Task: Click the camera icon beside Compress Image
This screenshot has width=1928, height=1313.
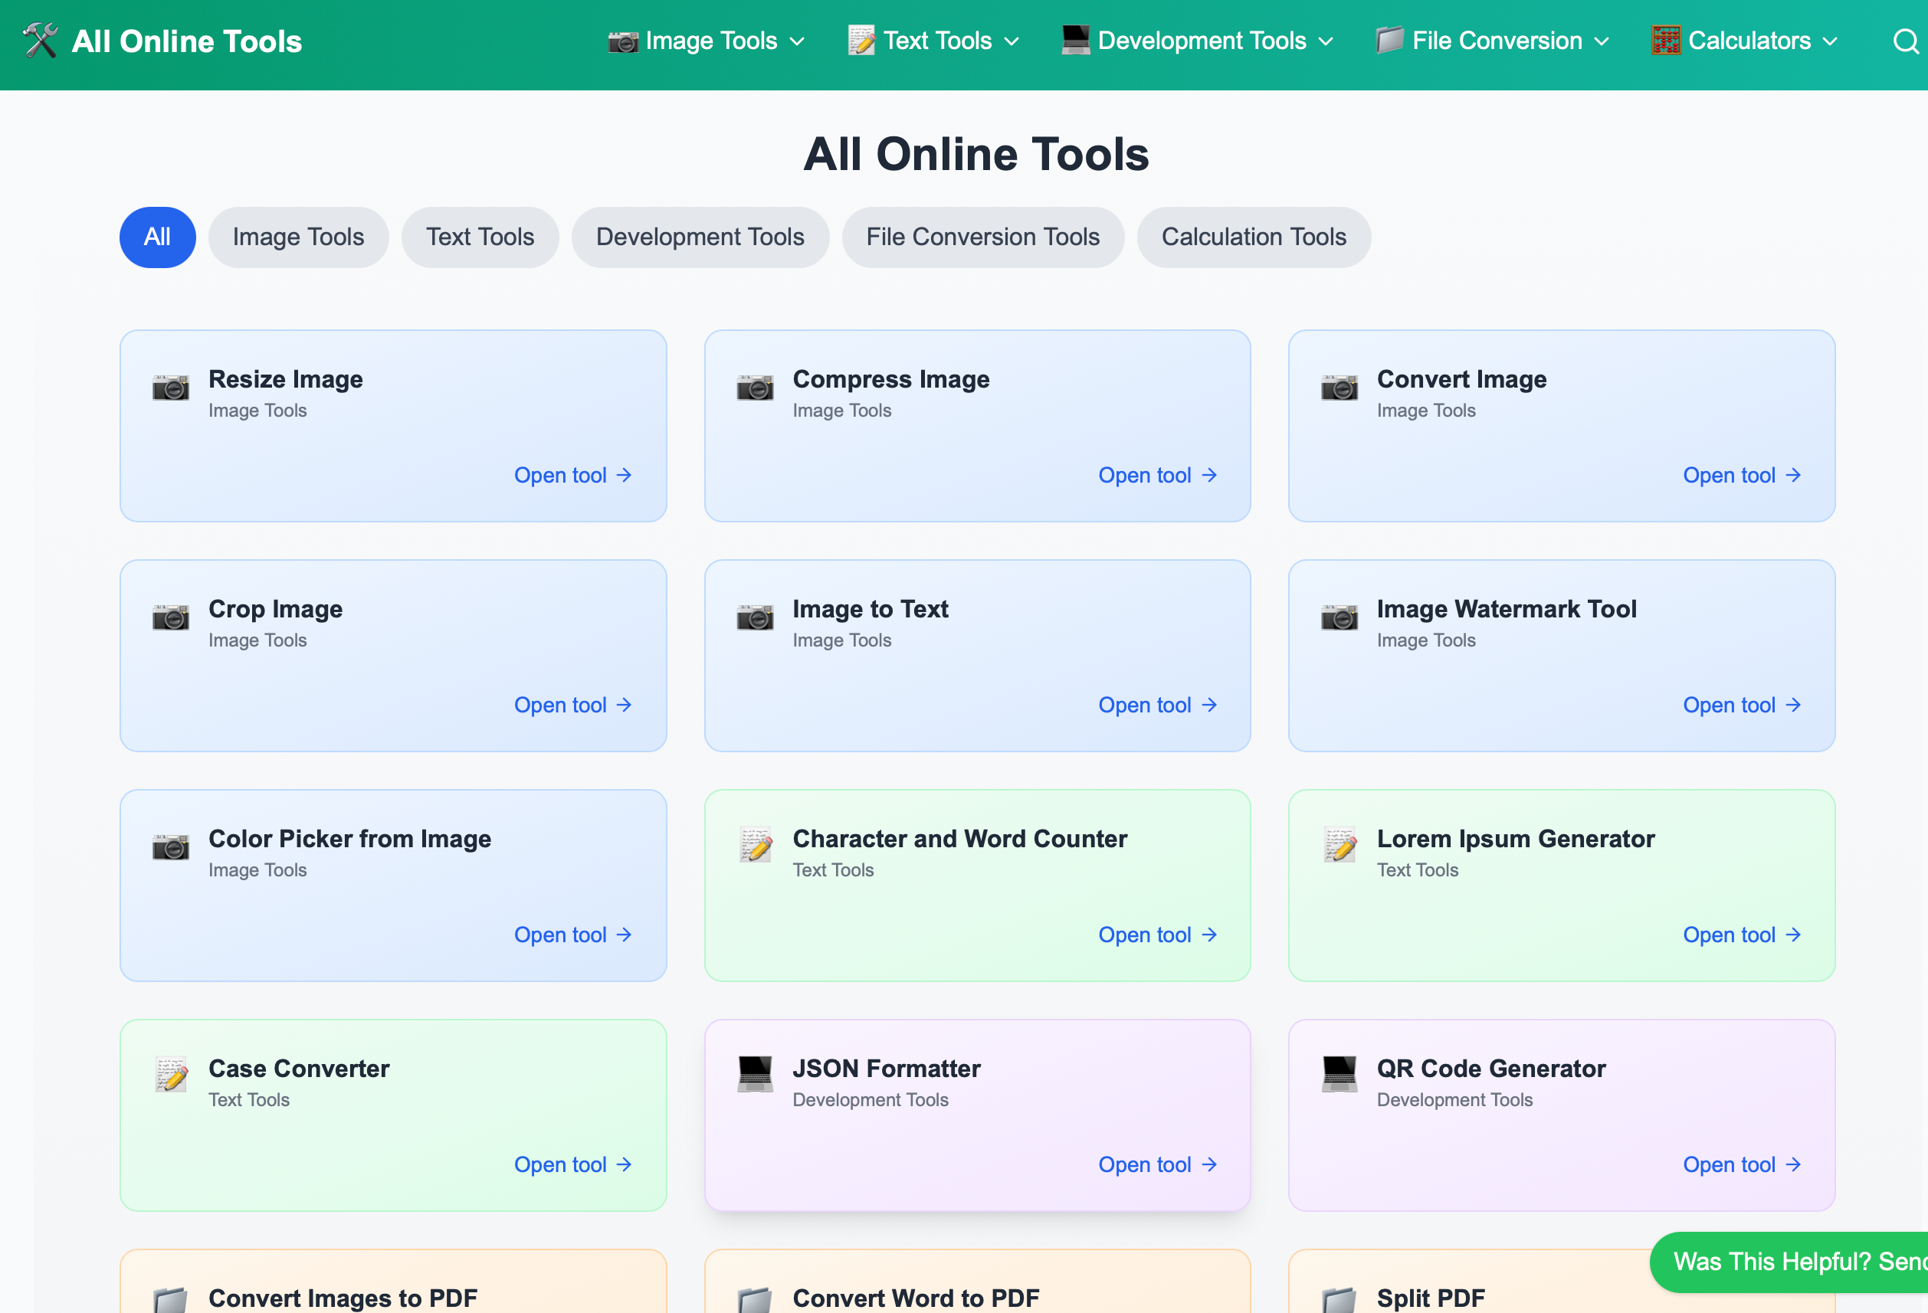Action: [x=755, y=388]
